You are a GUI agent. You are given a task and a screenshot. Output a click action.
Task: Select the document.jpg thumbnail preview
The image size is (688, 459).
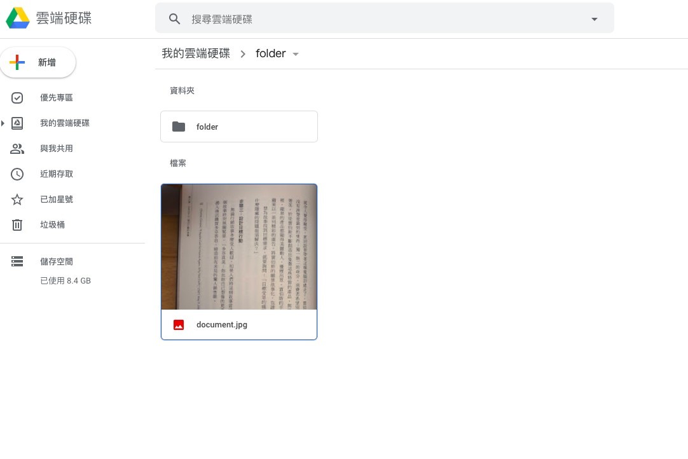[239, 247]
